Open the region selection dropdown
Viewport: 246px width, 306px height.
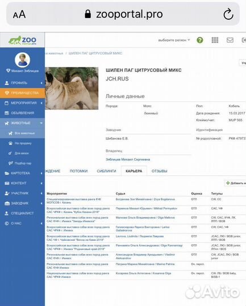coord(174,40)
